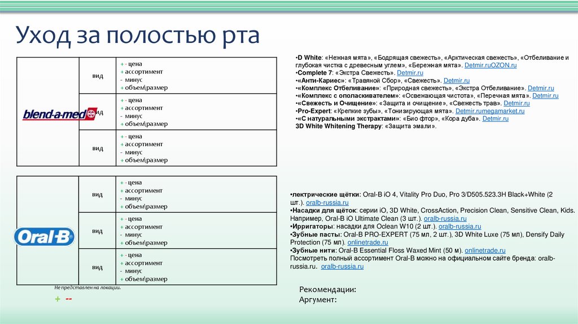Follow the last oralb-russia.ru link after the official-site sentence
The height and width of the screenshot is (324, 578).
[342, 266]
